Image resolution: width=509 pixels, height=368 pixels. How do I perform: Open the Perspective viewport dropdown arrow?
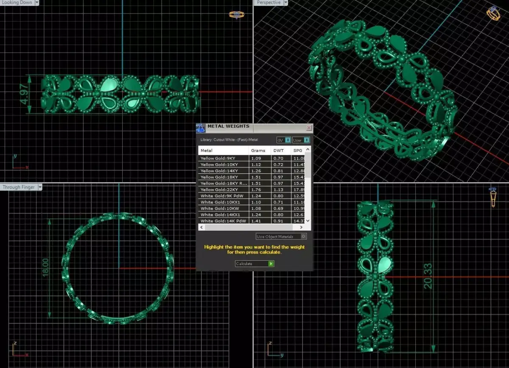click(286, 2)
